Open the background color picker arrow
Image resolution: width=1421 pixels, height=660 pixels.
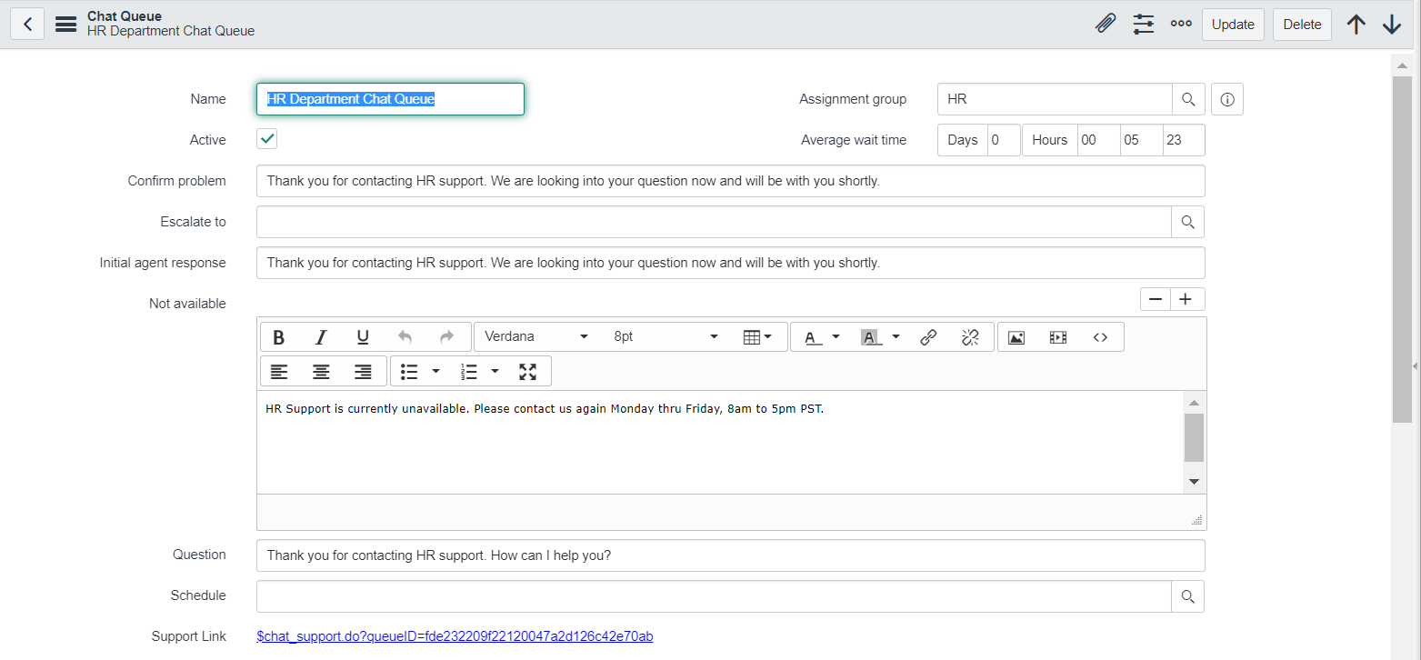click(x=896, y=337)
